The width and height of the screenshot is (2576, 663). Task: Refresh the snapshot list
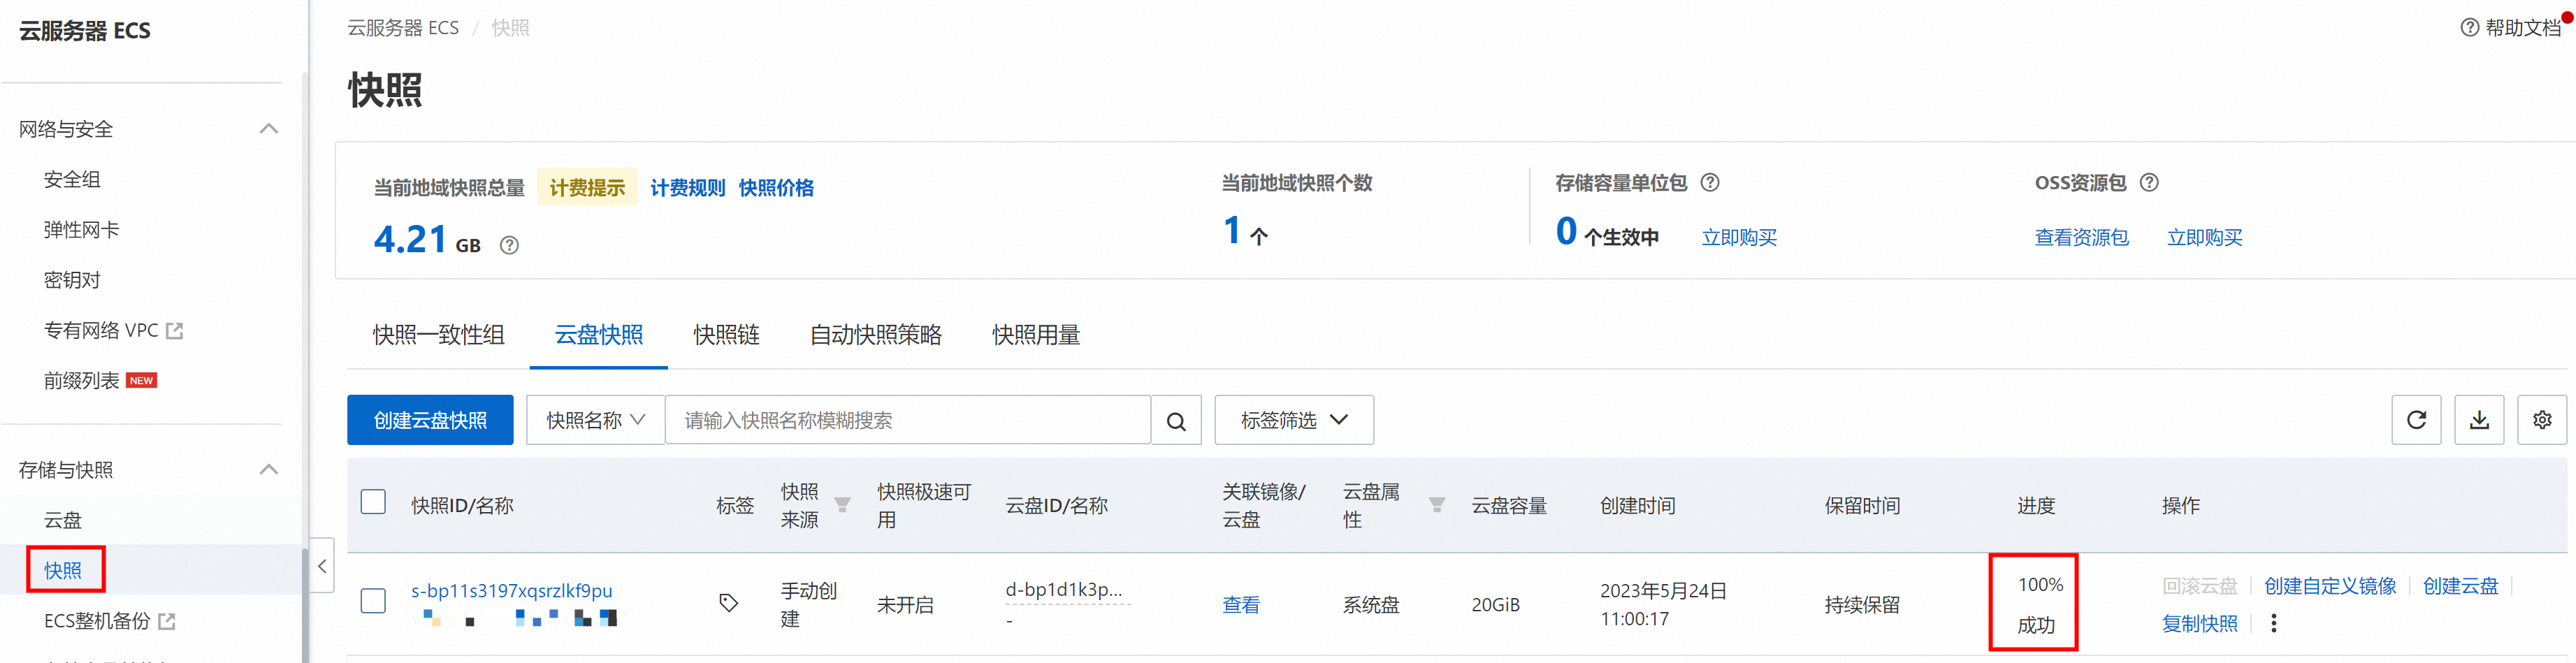pyautogui.click(x=2416, y=420)
